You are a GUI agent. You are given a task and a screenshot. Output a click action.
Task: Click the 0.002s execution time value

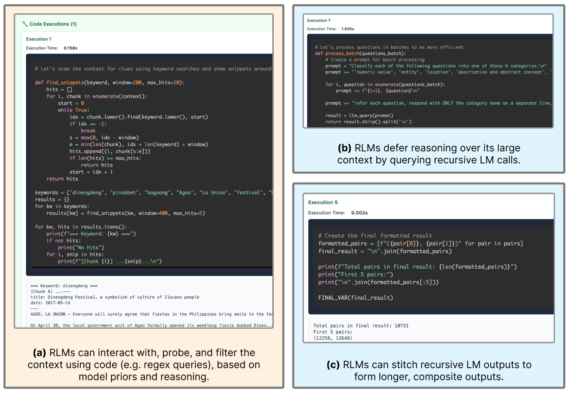pos(359,213)
